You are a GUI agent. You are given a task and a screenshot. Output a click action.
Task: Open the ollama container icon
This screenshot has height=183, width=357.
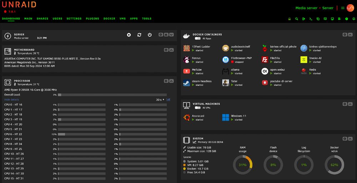point(225,71)
